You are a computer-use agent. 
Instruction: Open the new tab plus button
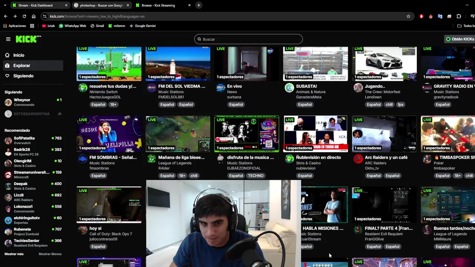point(199,5)
